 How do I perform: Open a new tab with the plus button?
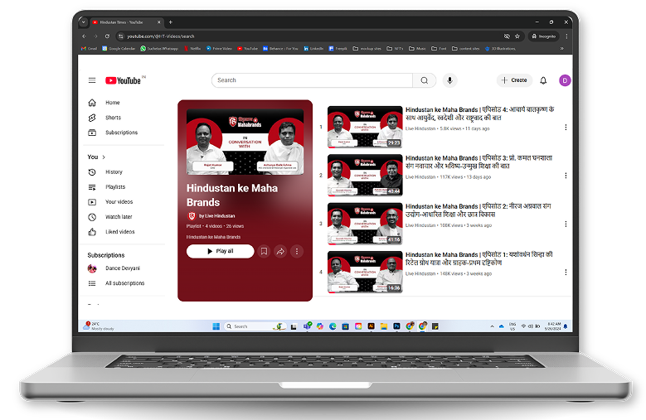click(x=171, y=22)
